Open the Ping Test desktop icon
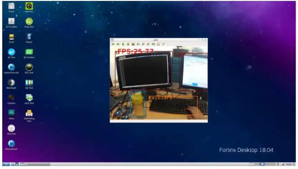The width and height of the screenshot is (298, 169). tap(29, 23)
